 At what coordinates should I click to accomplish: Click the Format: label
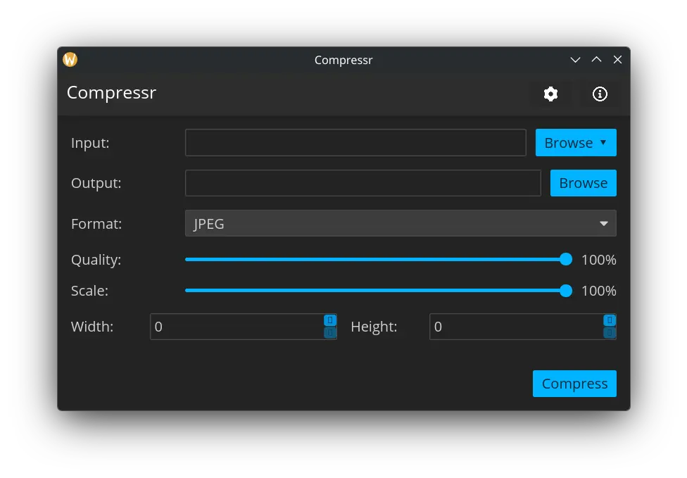(x=96, y=224)
